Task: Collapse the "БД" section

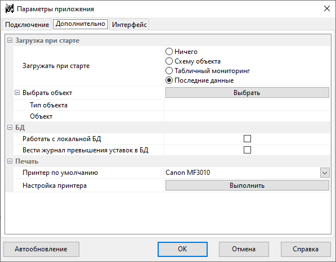Action: [x=10, y=128]
